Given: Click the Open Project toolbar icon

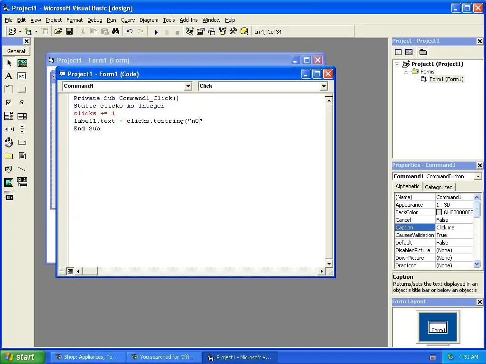Looking at the screenshot, I should pos(58,31).
